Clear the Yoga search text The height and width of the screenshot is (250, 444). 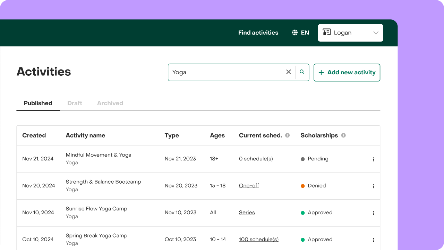coord(288,72)
